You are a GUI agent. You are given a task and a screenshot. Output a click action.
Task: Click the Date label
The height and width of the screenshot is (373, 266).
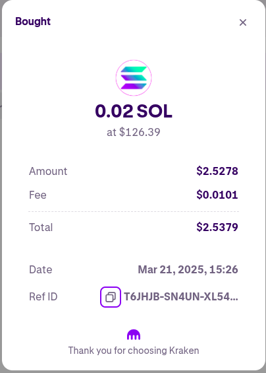coord(41,270)
